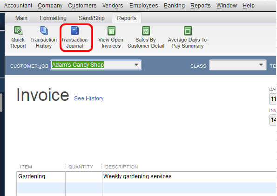The width and height of the screenshot is (277, 196).
Task: Switch to the Send/Ship tab
Action: point(92,18)
